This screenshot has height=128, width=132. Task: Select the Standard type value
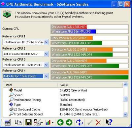coord(66,105)
